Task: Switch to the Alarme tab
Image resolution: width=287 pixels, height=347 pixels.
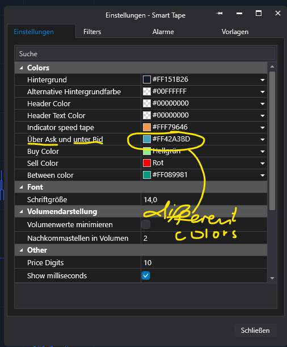Action: pos(163,32)
